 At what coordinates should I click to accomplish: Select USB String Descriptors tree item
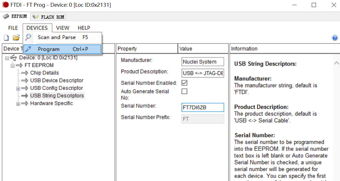click(57, 96)
